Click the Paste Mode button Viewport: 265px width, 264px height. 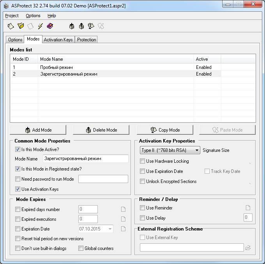[227, 130]
